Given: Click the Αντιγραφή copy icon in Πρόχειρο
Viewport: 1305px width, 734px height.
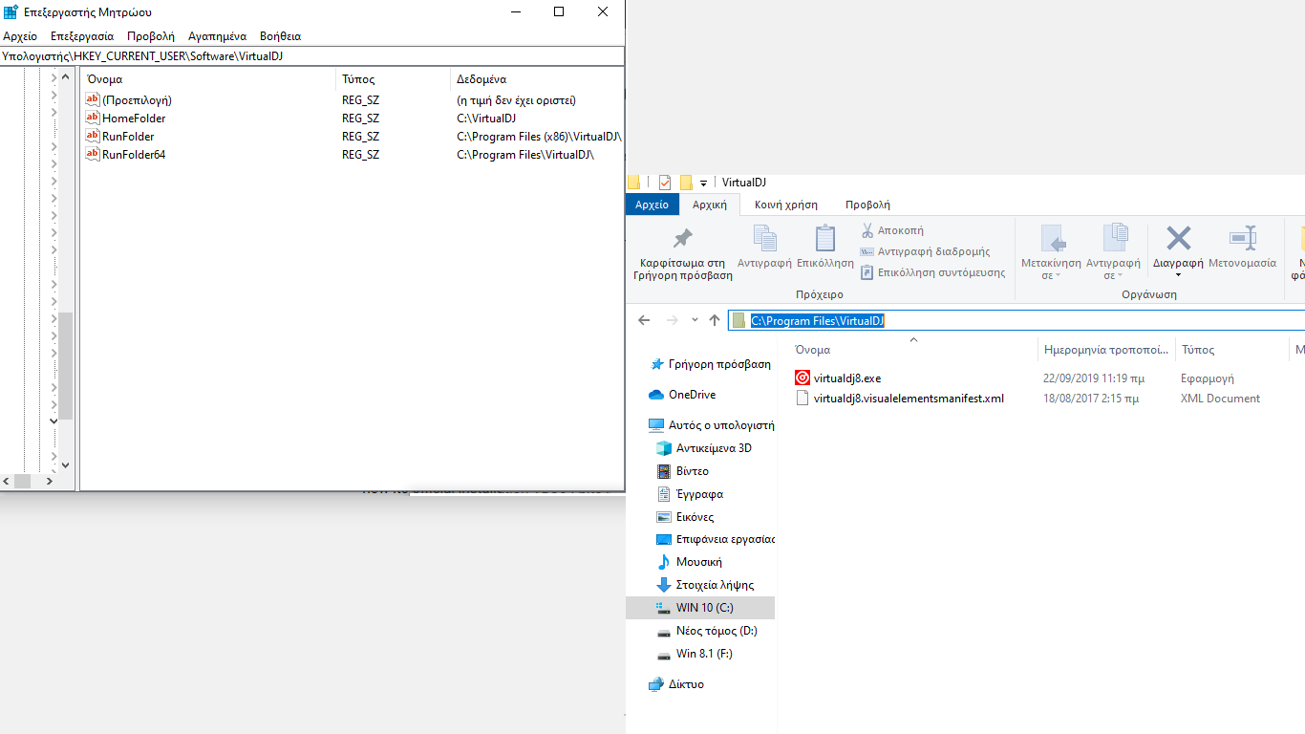Looking at the screenshot, I should click(x=764, y=238).
